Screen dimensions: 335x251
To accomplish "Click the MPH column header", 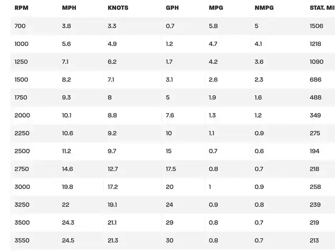I will [x=69, y=8].
